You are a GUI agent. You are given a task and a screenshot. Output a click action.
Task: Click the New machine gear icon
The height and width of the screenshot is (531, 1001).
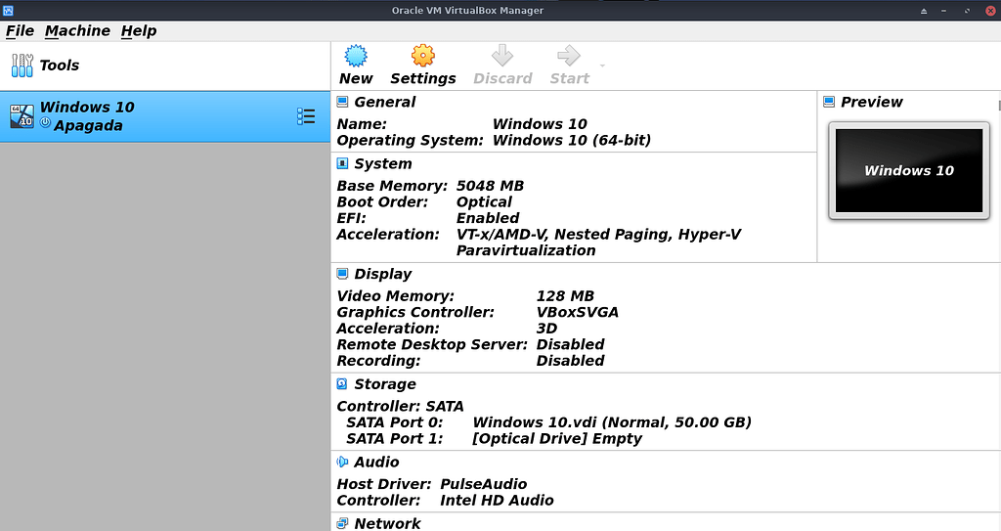[x=356, y=57]
